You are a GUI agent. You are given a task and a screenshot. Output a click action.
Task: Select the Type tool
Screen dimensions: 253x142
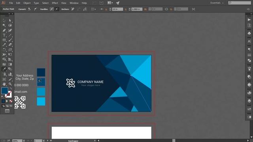tap(4, 35)
